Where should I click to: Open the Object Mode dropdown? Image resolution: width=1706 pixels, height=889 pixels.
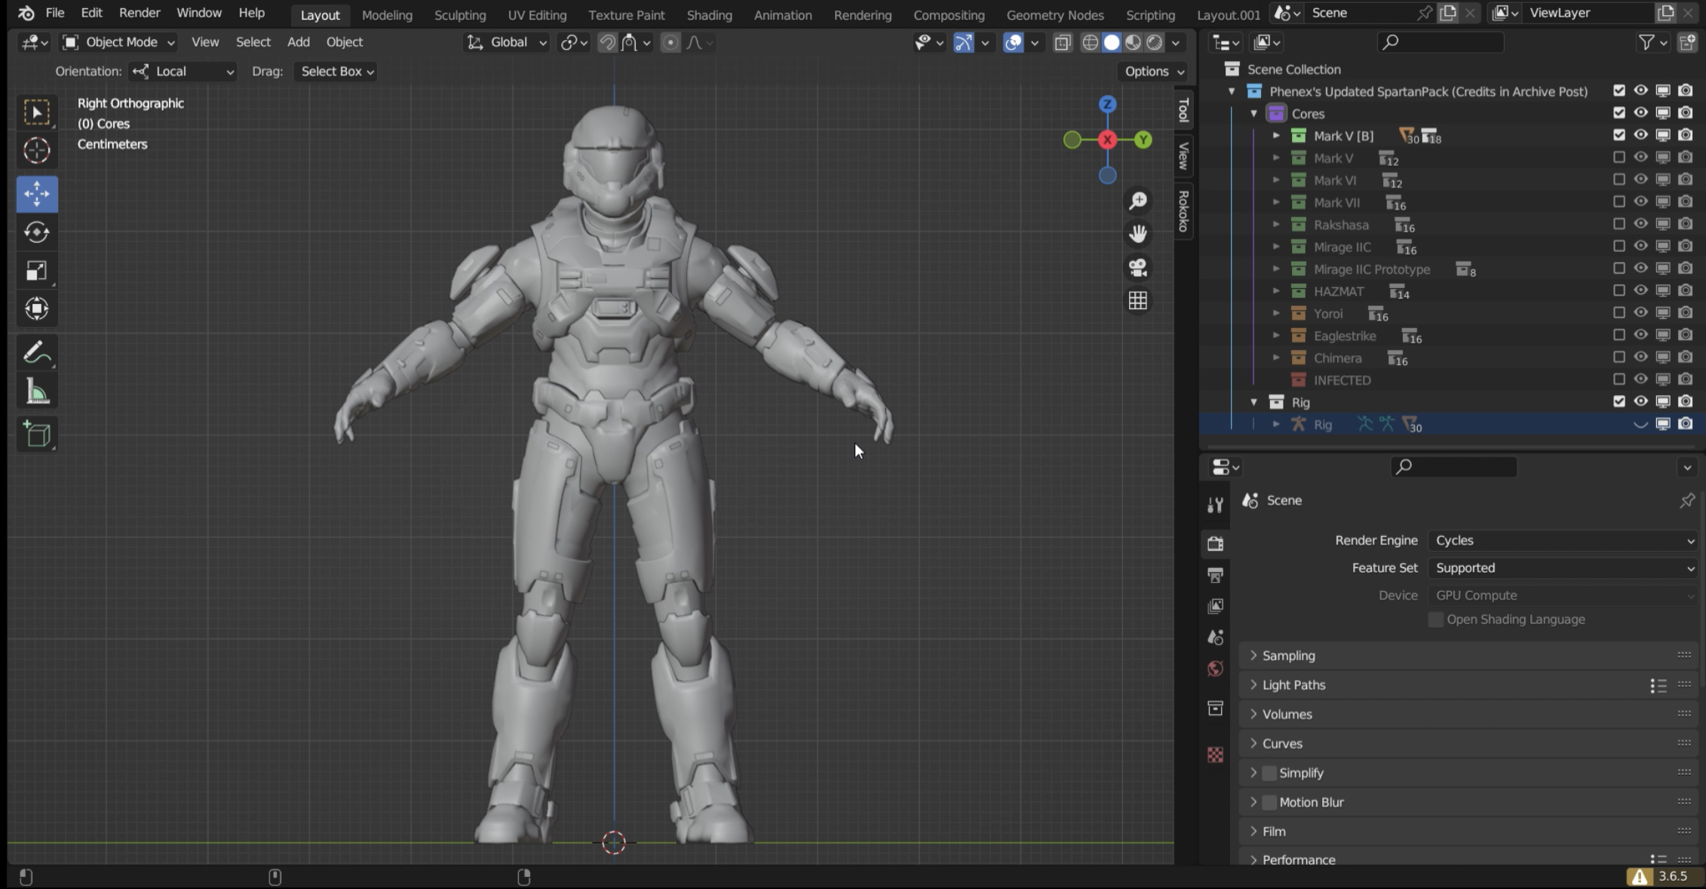click(119, 42)
